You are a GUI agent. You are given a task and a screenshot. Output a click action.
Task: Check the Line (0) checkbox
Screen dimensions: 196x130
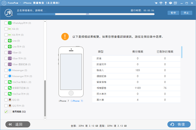(6, 41)
